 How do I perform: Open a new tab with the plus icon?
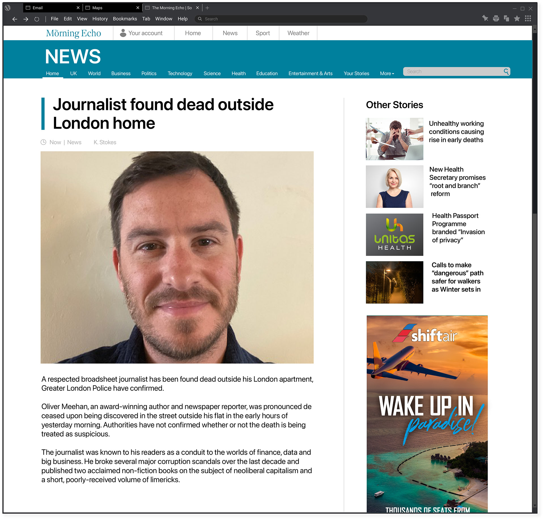tap(207, 8)
